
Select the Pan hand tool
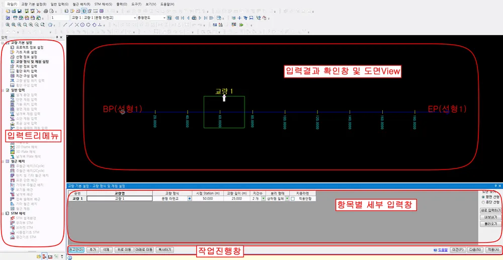click(x=50, y=25)
